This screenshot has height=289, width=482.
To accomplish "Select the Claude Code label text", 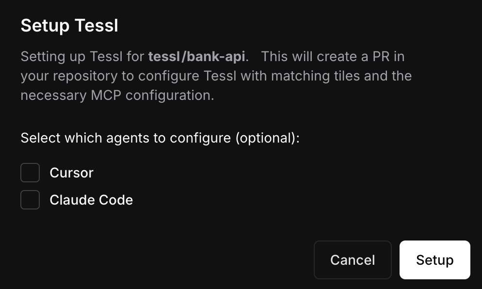I will [x=91, y=200].
